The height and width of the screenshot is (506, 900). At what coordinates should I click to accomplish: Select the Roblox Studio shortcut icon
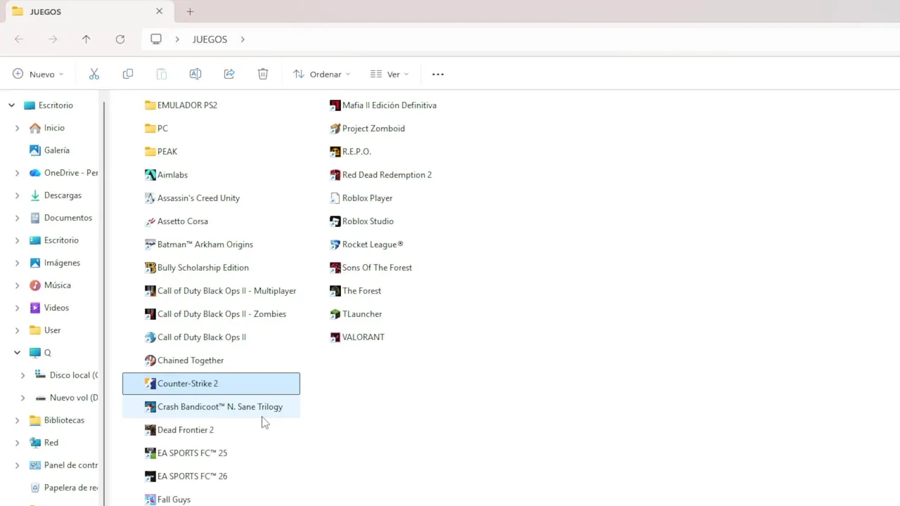click(335, 221)
